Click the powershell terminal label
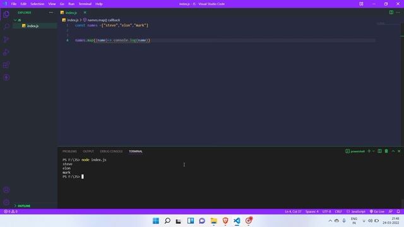The image size is (404, 227). pyautogui.click(x=355, y=151)
